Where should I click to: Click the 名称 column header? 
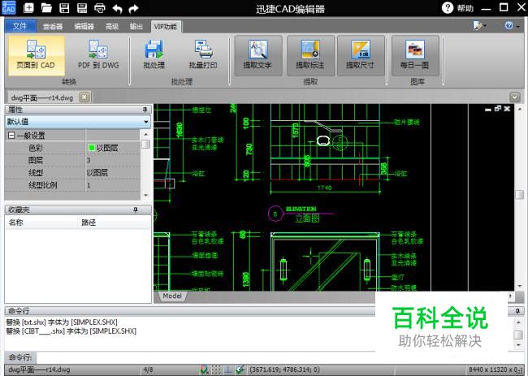tap(41, 223)
